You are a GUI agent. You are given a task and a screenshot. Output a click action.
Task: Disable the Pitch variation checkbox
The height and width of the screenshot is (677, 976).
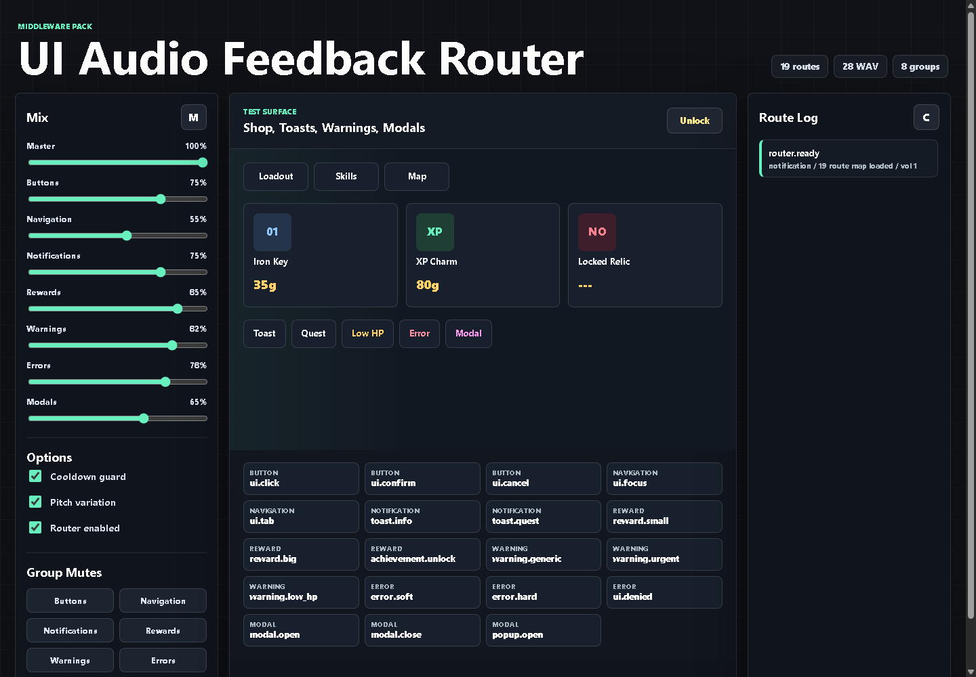35,502
